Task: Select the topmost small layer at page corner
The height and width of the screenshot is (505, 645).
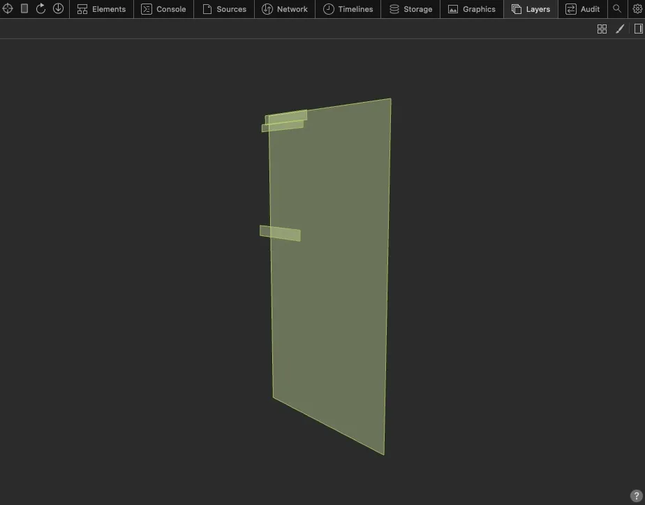Action: coord(286,117)
